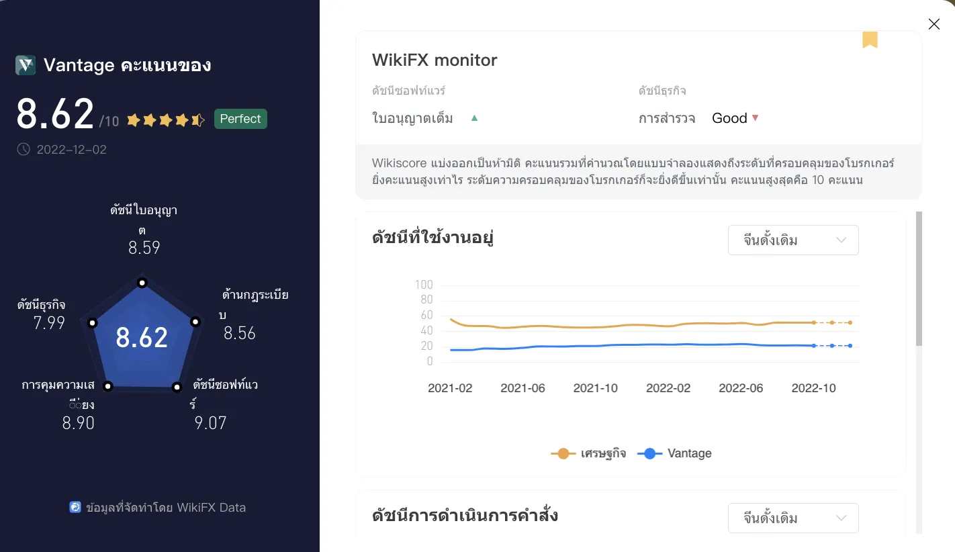Click the WikiFX monitor heading
Image resolution: width=955 pixels, height=552 pixels.
(435, 60)
